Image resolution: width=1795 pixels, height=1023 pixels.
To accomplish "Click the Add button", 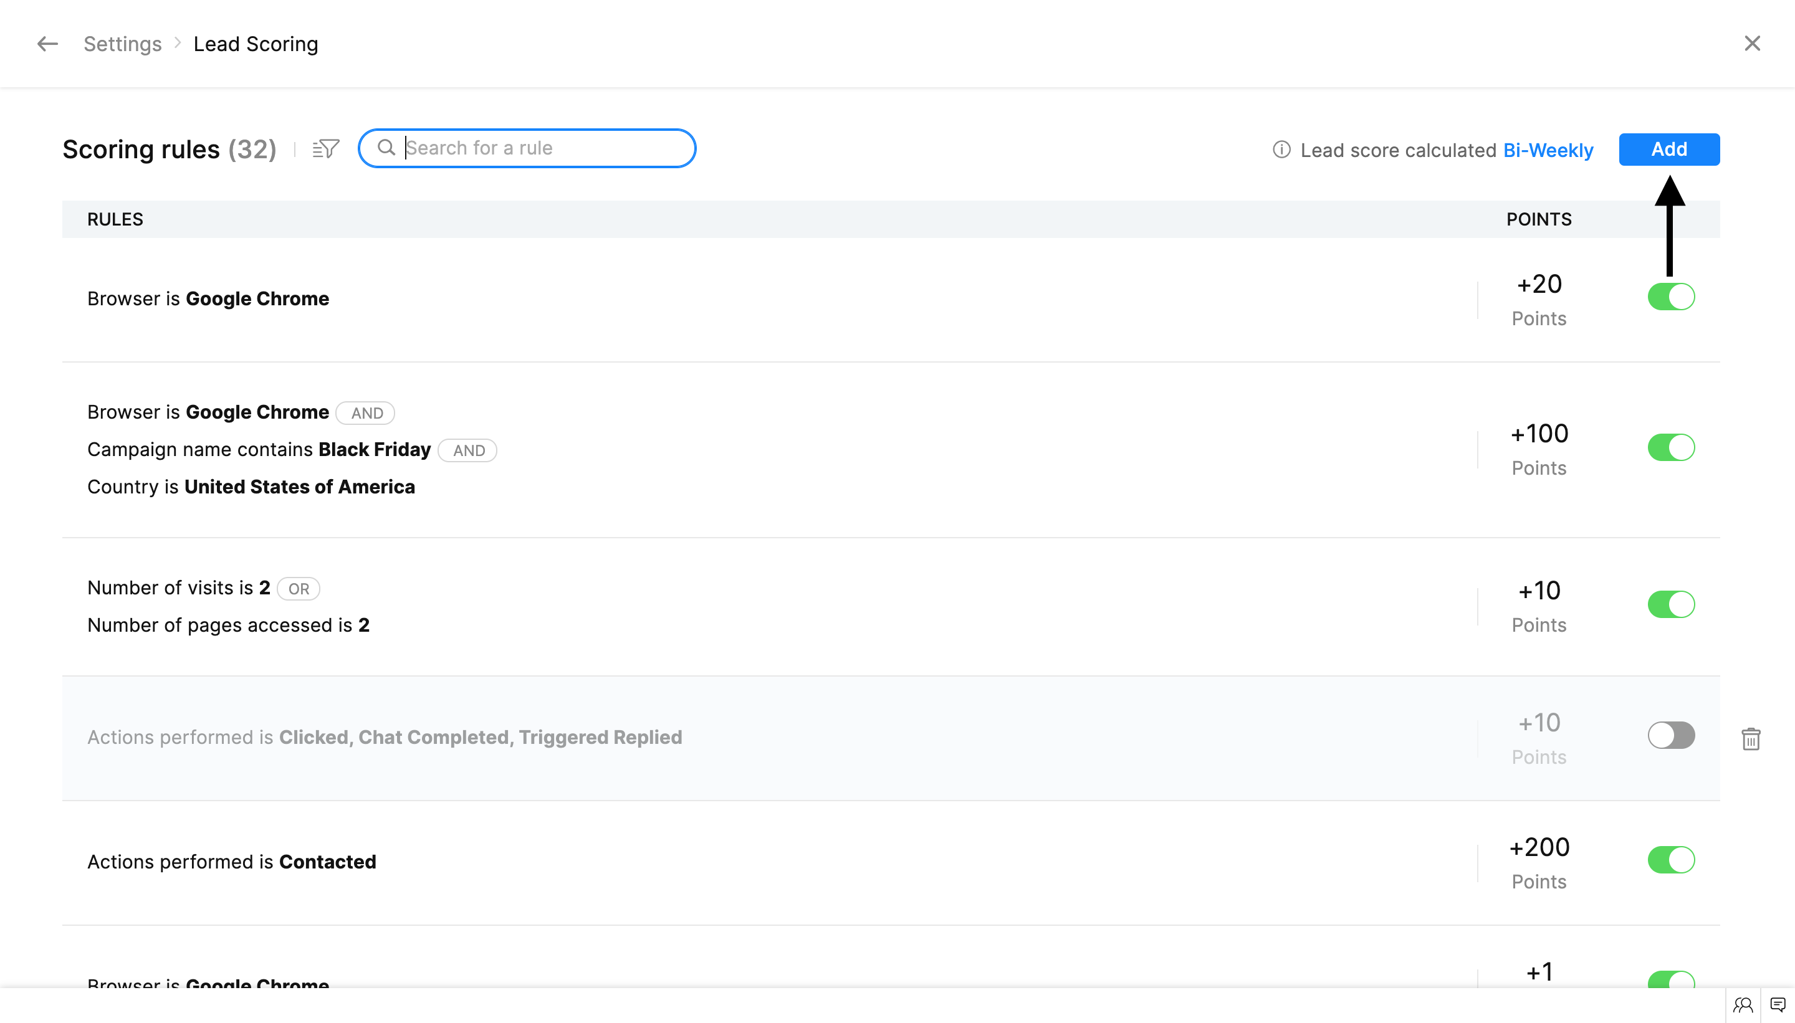I will click(x=1668, y=149).
